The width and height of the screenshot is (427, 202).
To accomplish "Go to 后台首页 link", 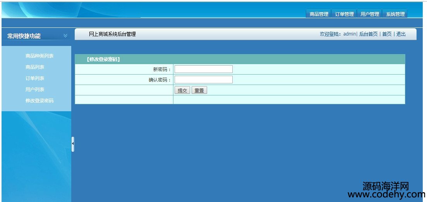I will tap(368, 34).
